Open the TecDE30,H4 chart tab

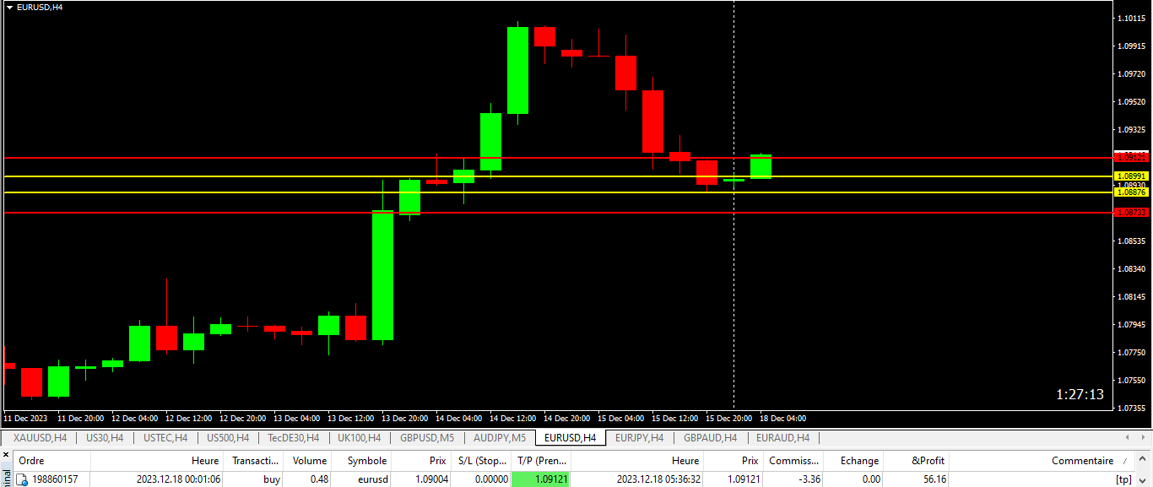tap(293, 438)
